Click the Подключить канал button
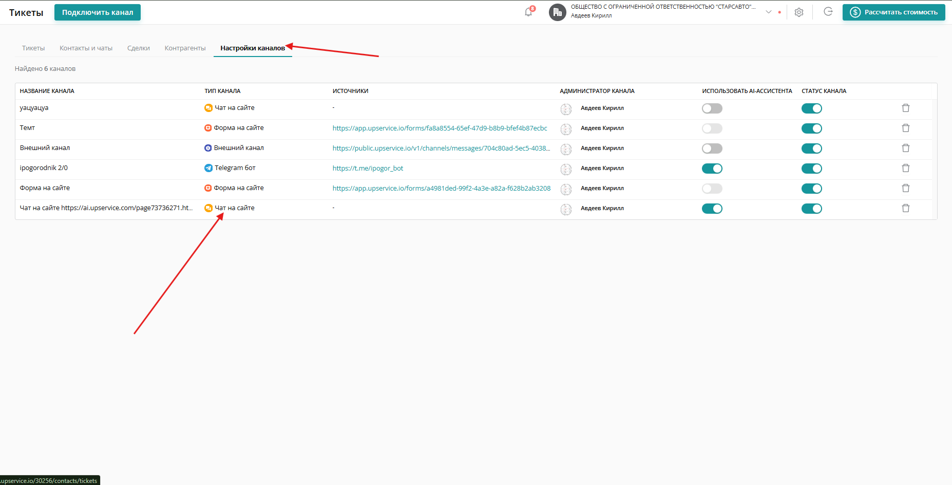Viewport: 952px width, 485px height. click(98, 12)
